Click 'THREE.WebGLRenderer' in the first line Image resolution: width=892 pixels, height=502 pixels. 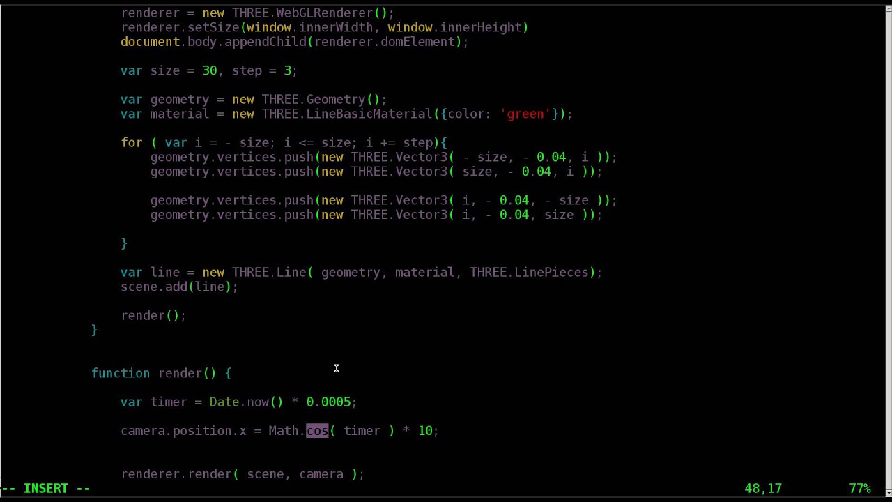302,13
